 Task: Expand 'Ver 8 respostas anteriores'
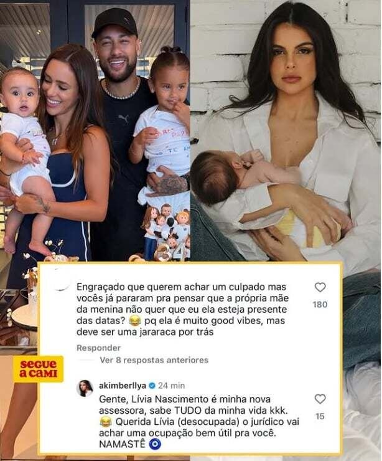pyautogui.click(x=154, y=360)
